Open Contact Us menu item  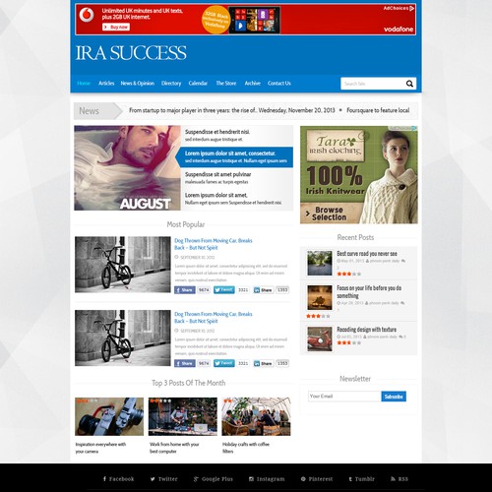[x=279, y=84]
